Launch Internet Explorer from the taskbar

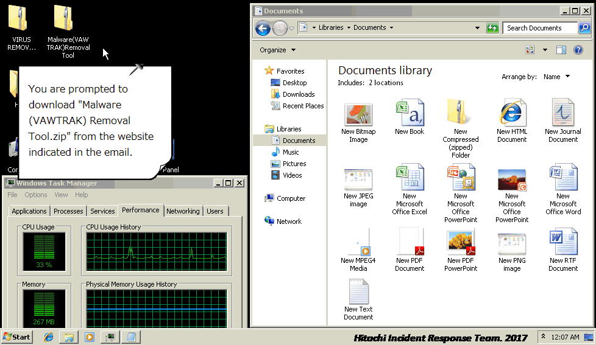[48, 337]
